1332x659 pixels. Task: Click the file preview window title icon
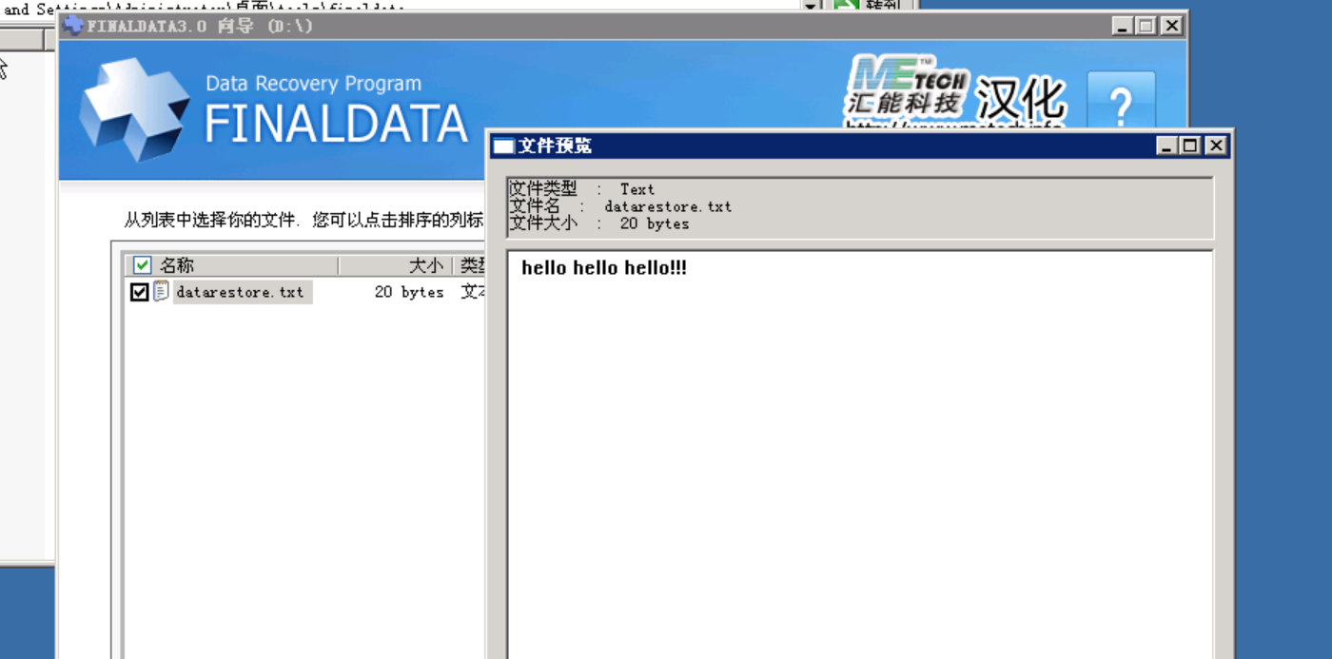[x=503, y=145]
